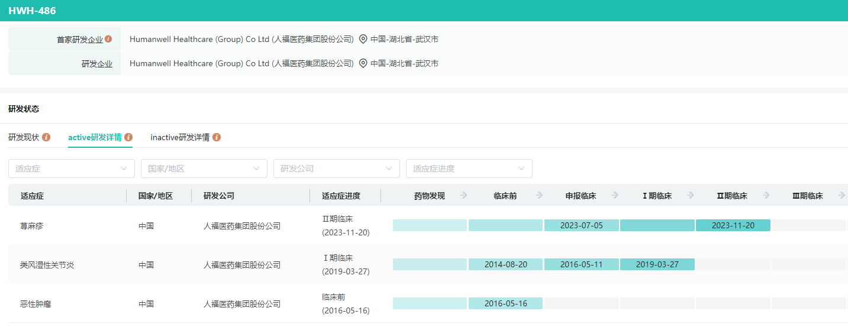Click the 2016-05-16 临床前 bar for 恶性肿瘤
The width and height of the screenshot is (848, 327).
point(505,303)
